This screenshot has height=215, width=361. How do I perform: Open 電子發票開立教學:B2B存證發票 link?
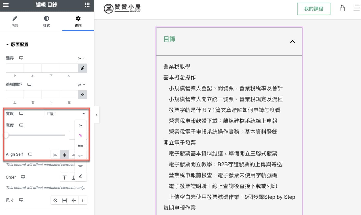225,164
